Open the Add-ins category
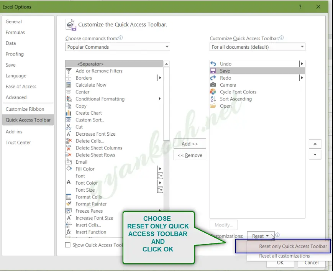This screenshot has height=271, width=333. [x=14, y=132]
